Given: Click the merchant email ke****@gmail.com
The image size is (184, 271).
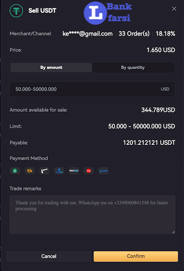Looking at the screenshot, I should [88, 34].
